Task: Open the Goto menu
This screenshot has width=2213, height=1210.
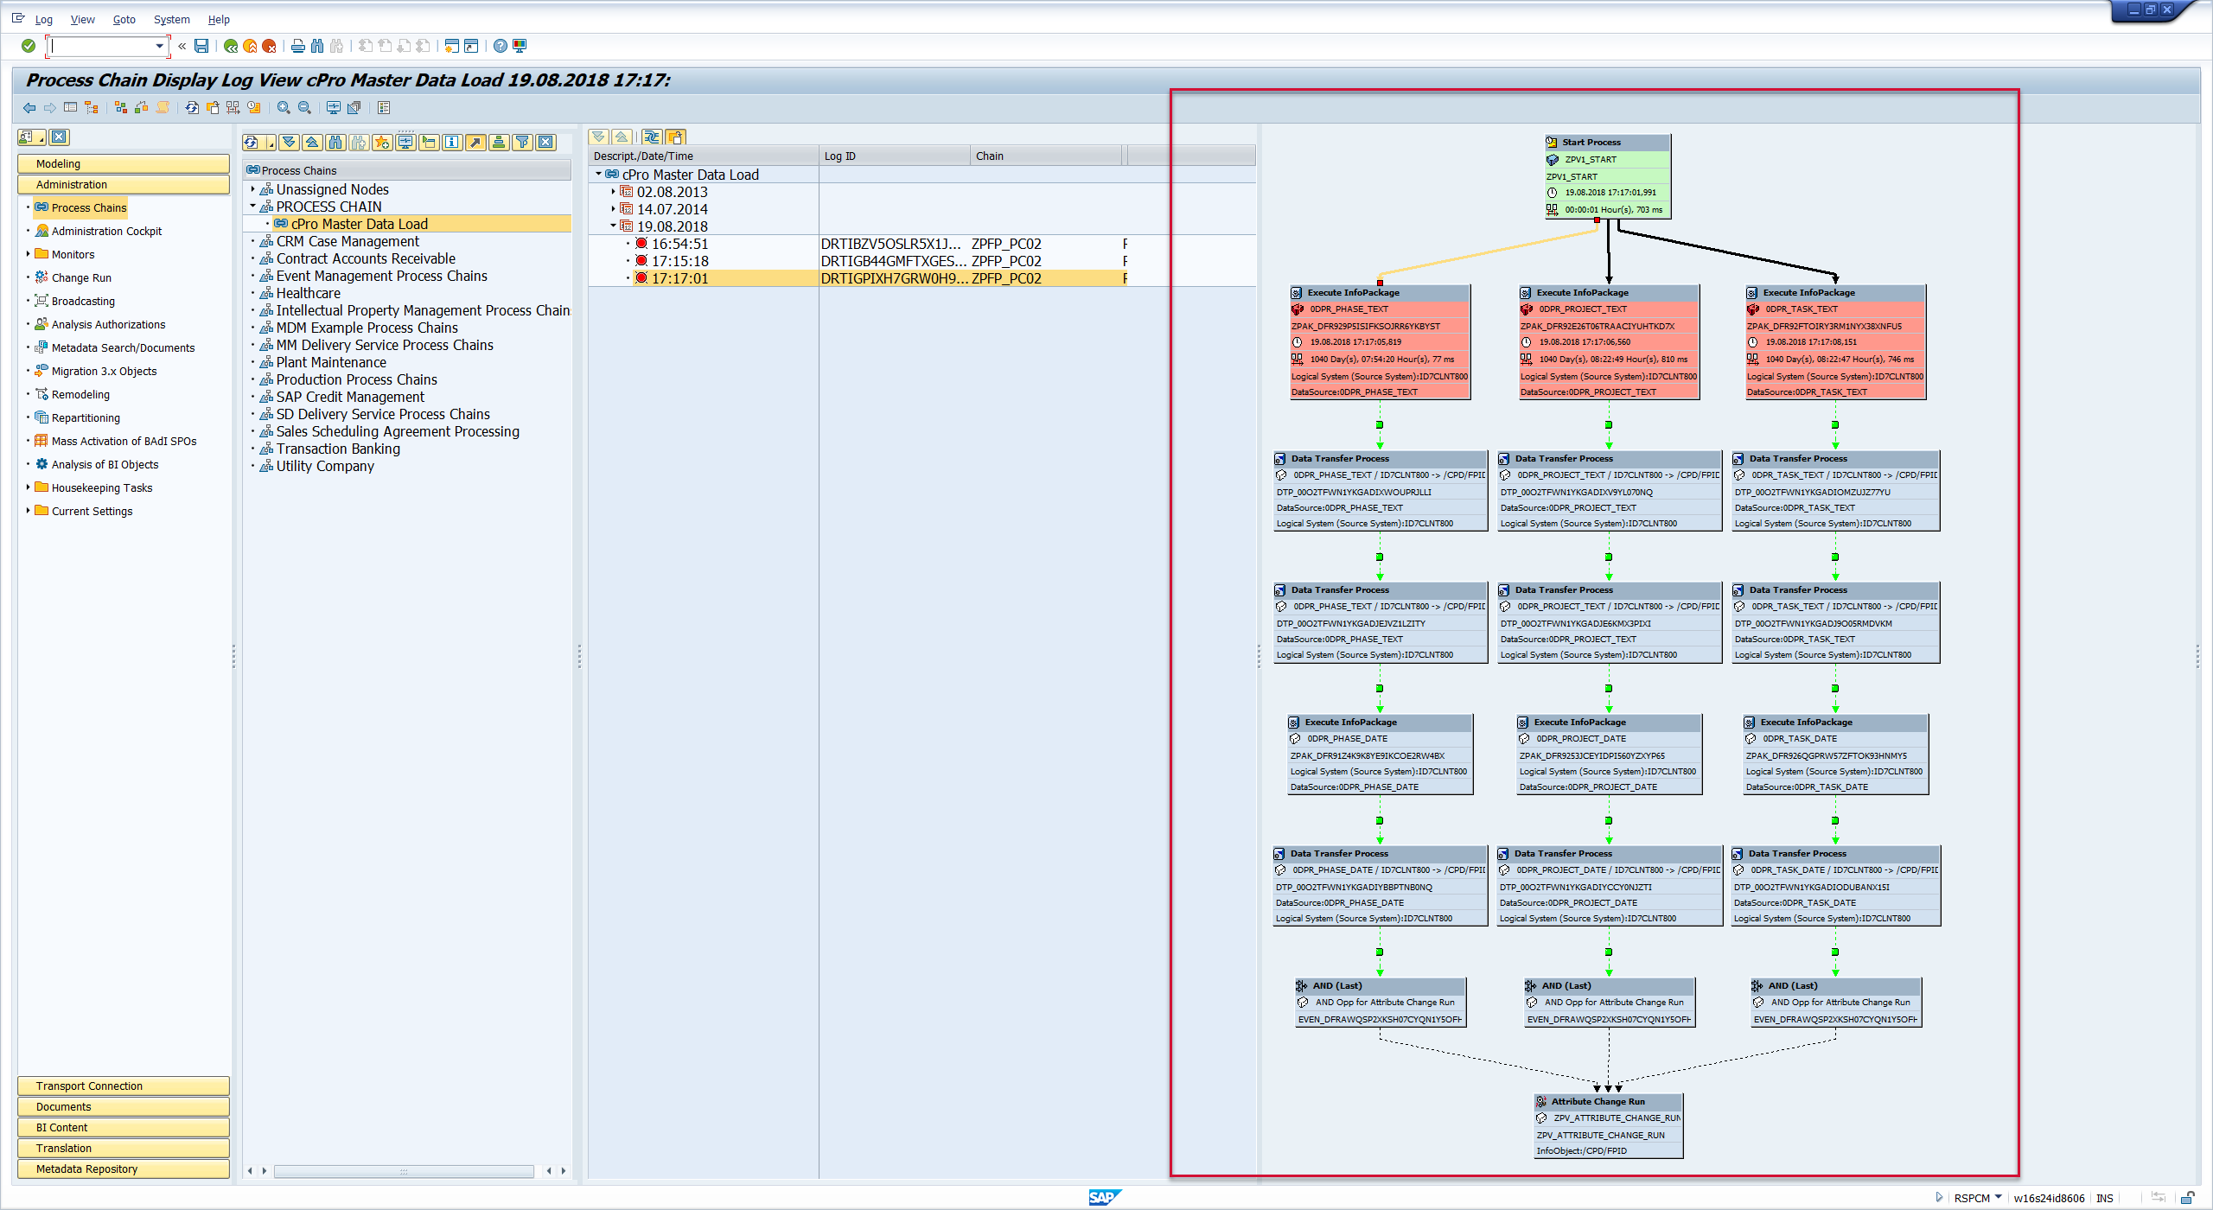Action: pos(124,19)
